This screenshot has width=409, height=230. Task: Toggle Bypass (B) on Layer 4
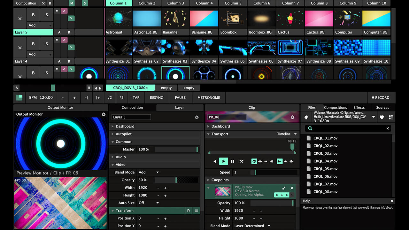(33, 44)
